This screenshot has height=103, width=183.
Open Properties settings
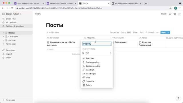[x=114, y=32]
